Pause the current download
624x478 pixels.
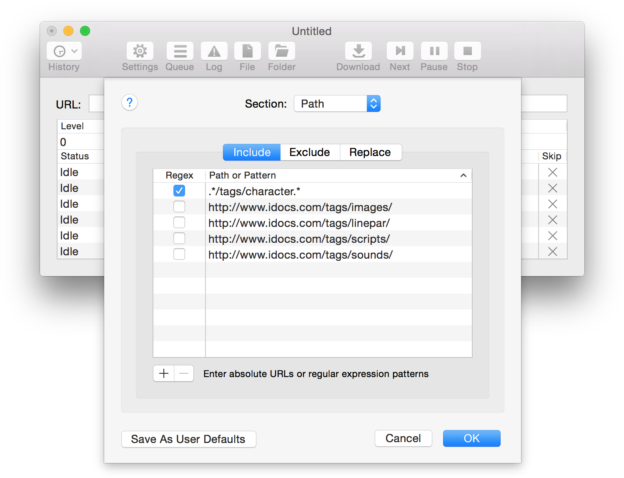click(434, 50)
